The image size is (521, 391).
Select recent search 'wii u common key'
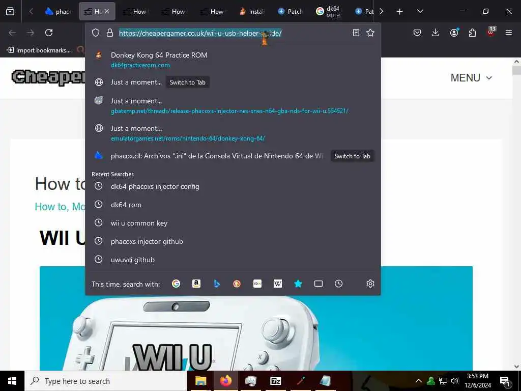(233, 223)
